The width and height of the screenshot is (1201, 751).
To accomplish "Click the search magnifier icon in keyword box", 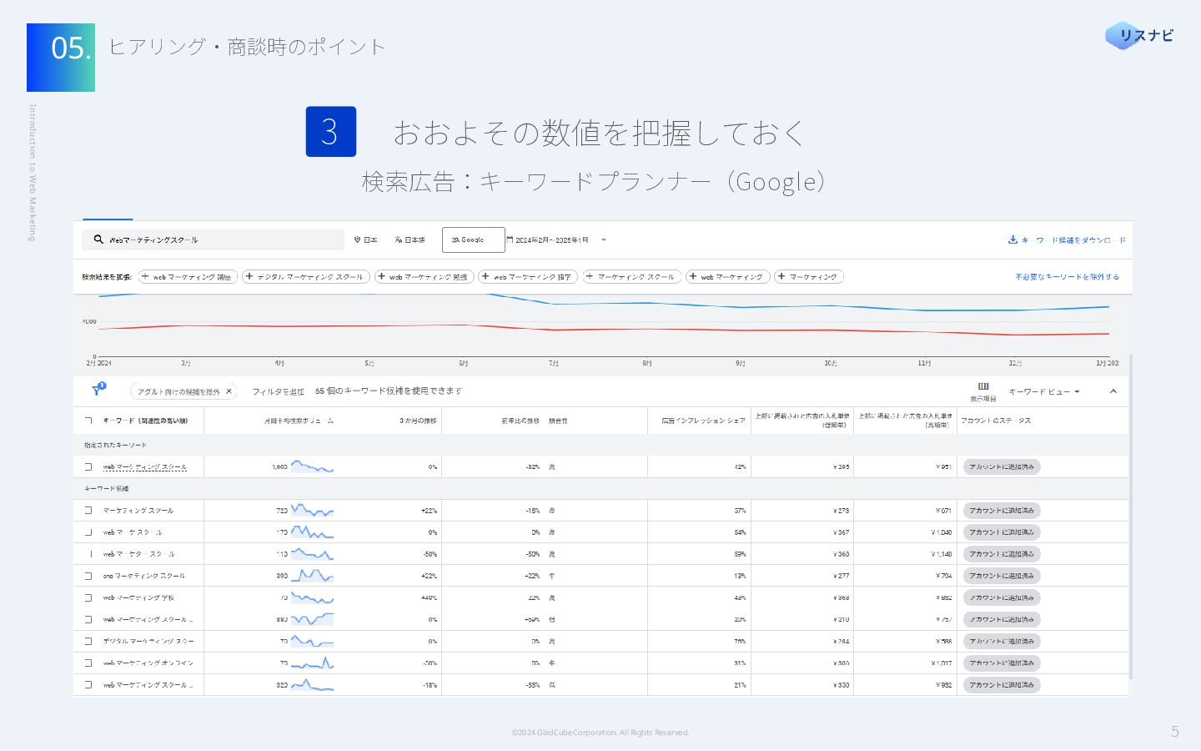I will (98, 239).
